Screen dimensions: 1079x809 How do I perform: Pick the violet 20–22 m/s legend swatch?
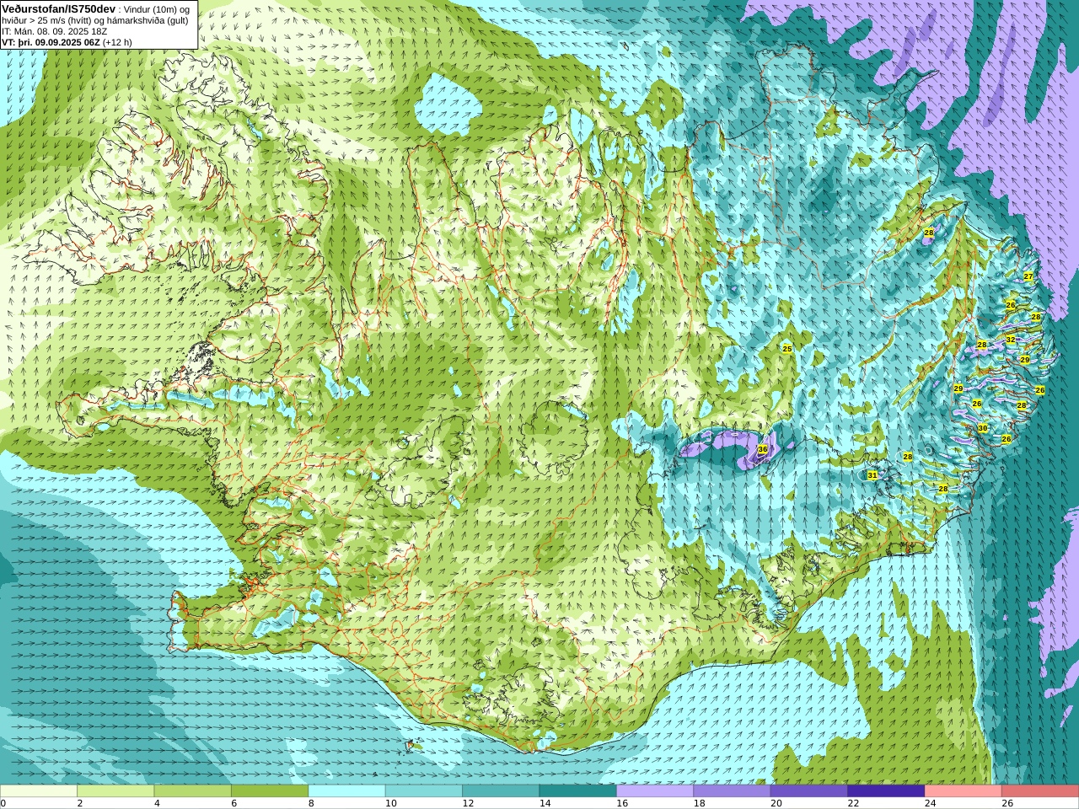click(809, 791)
